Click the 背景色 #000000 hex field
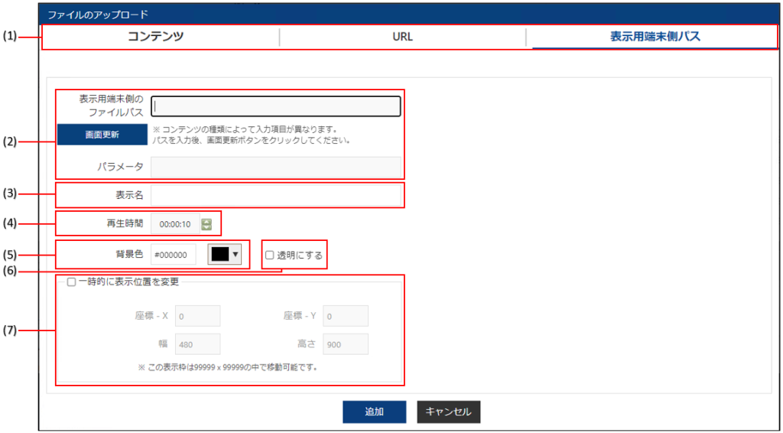 click(174, 255)
